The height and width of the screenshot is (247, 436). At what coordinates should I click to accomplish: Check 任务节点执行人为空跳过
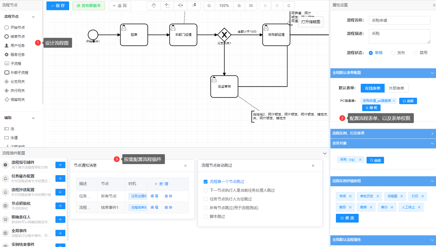(205, 199)
